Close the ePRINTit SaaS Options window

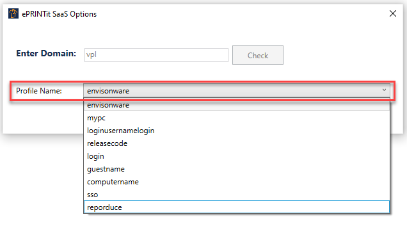pyautogui.click(x=393, y=13)
